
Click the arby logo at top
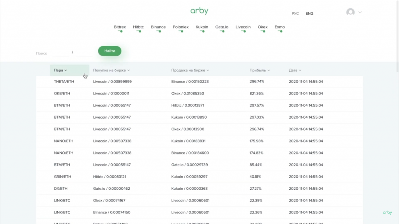199,11
